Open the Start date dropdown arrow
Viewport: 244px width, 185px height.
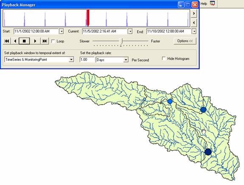[x=62, y=31]
